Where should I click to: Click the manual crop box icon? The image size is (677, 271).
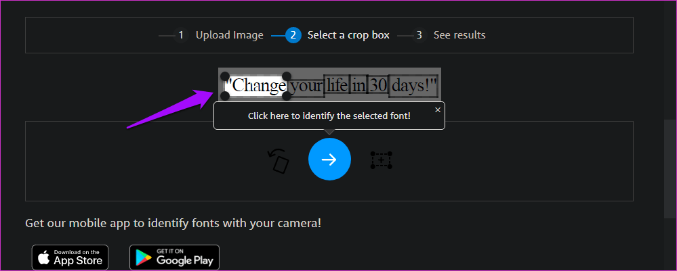click(381, 160)
